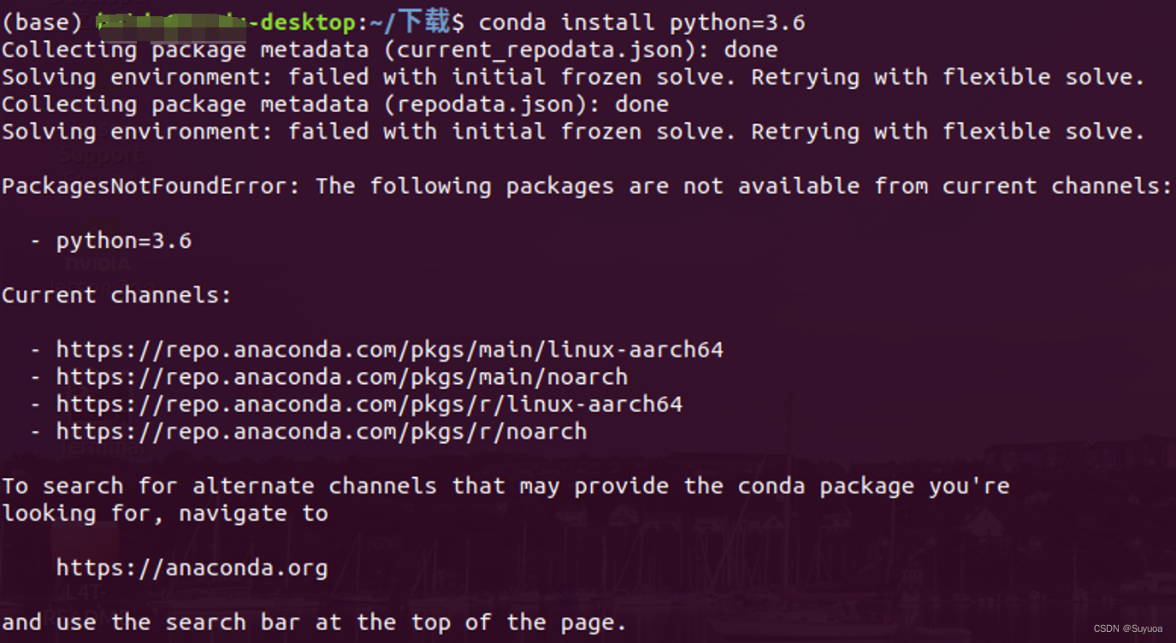1176x643 pixels.
Task: Click the Current channels heading
Action: (x=116, y=296)
